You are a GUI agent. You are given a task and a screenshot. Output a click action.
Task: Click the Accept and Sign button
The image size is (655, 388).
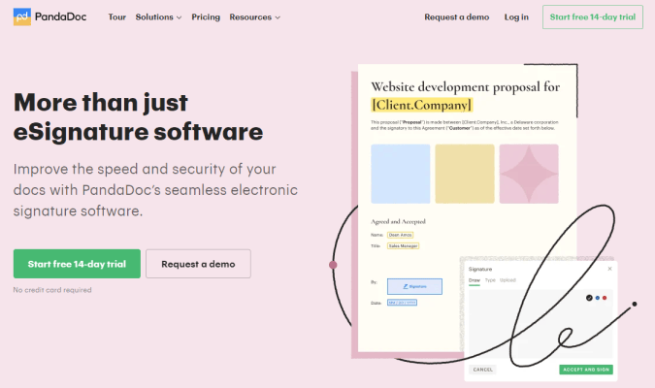pyautogui.click(x=586, y=370)
